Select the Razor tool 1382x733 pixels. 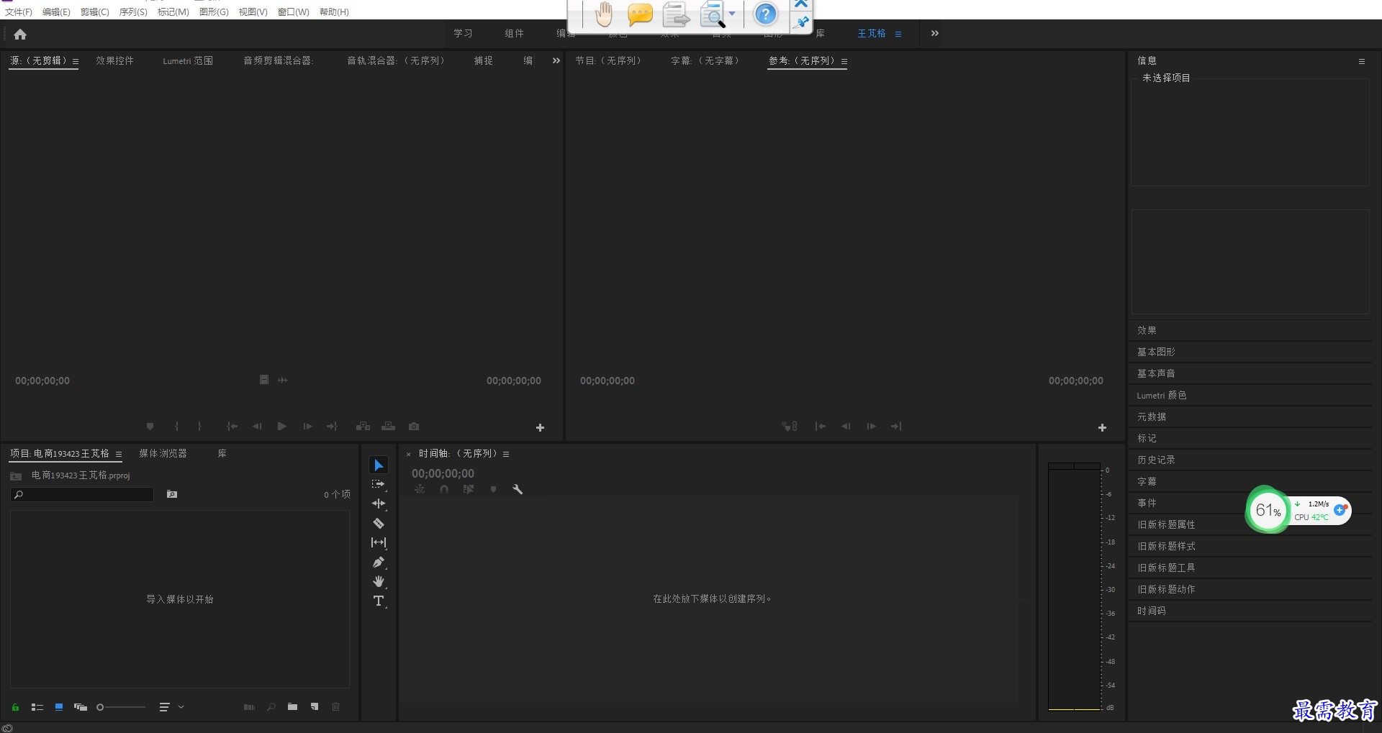[x=379, y=523]
